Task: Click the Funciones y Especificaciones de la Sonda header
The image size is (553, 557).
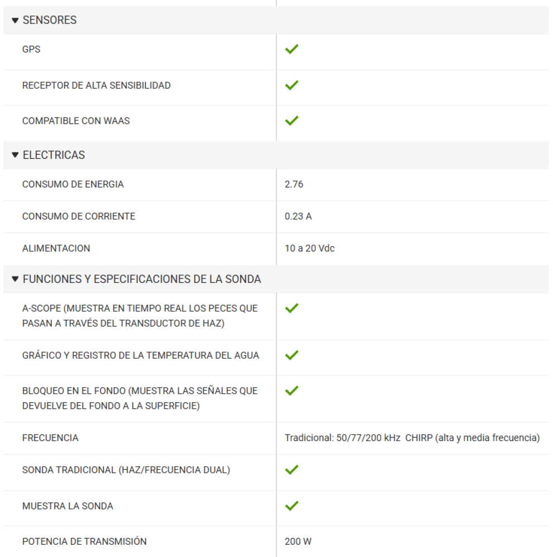Action: pyautogui.click(x=142, y=279)
